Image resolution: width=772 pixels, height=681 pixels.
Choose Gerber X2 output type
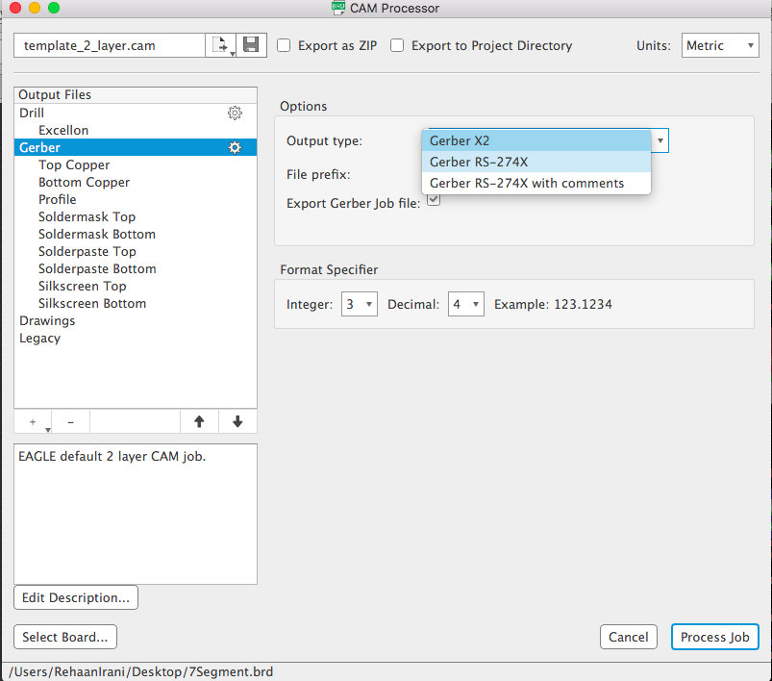[536, 140]
